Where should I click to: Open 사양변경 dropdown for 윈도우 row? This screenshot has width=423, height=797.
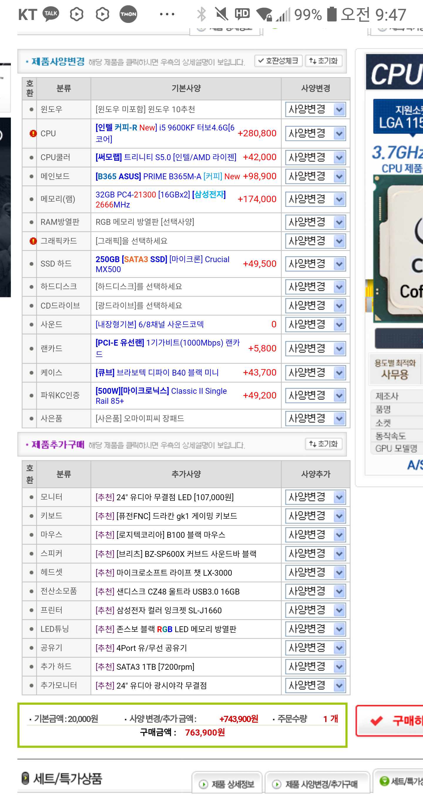coord(315,110)
